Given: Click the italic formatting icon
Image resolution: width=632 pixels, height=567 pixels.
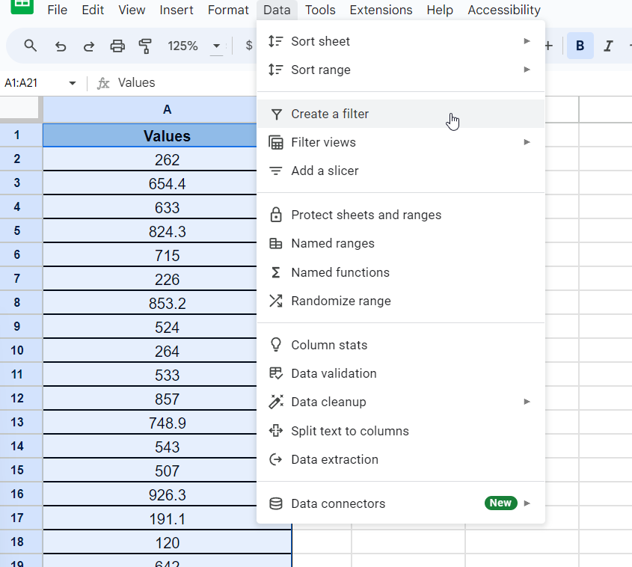Looking at the screenshot, I should pos(608,46).
